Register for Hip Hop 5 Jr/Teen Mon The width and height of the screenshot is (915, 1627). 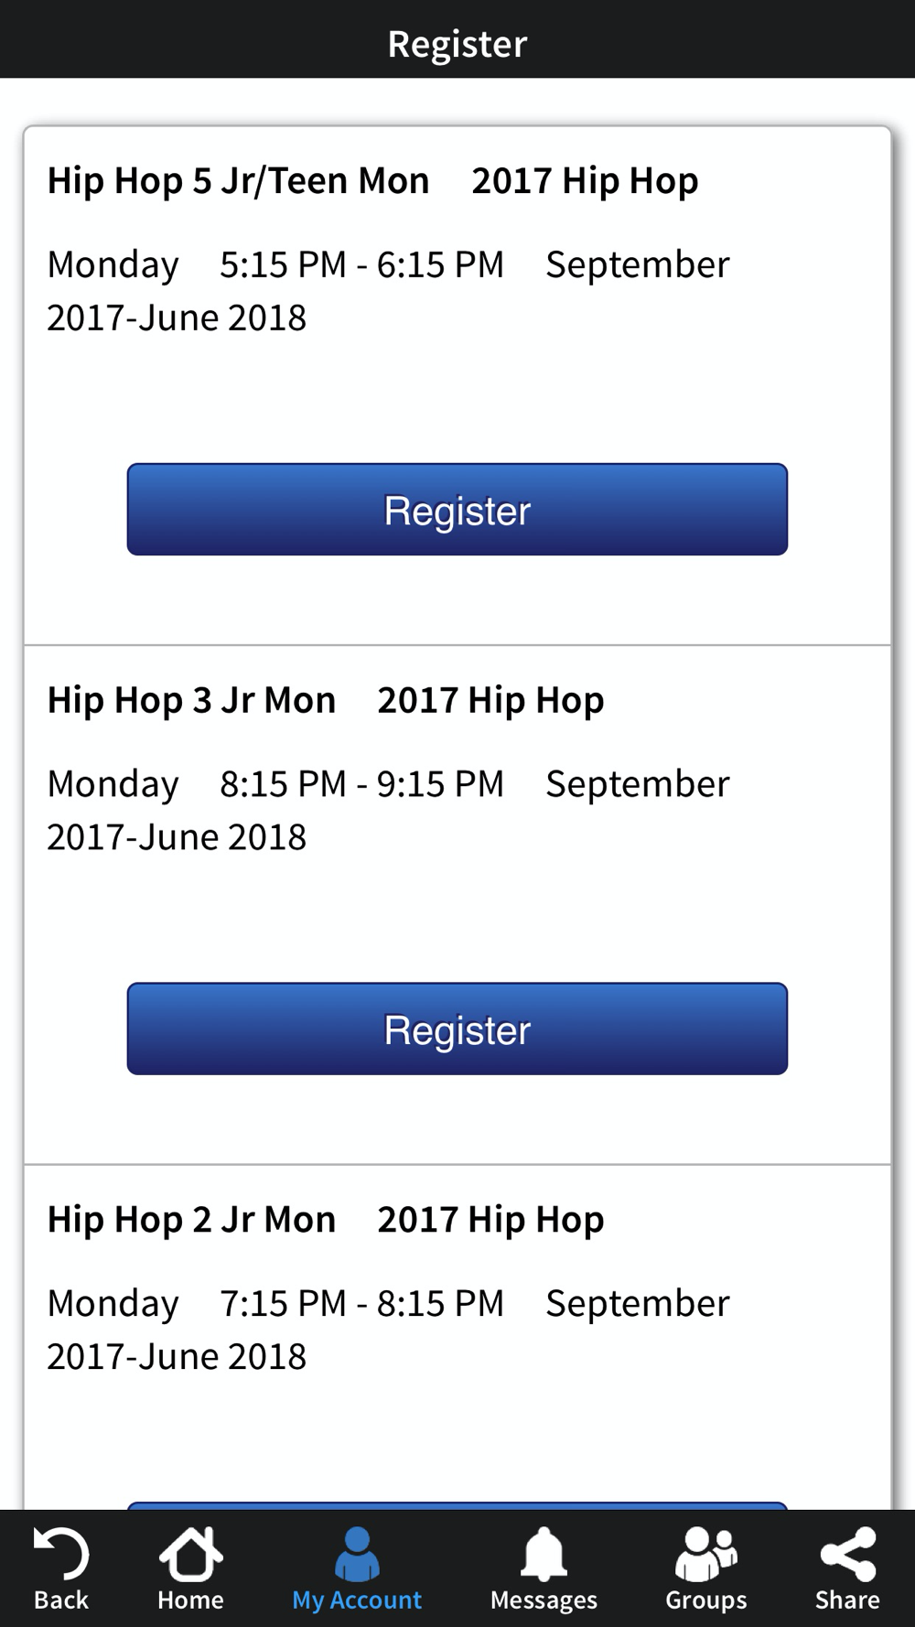(457, 510)
